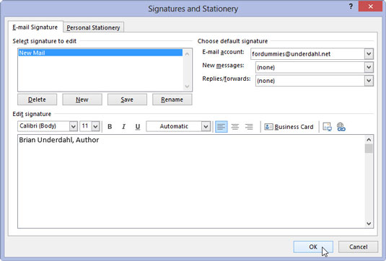Rename the selected signature
Viewport: 386px width, 261px height.
pyautogui.click(x=172, y=99)
